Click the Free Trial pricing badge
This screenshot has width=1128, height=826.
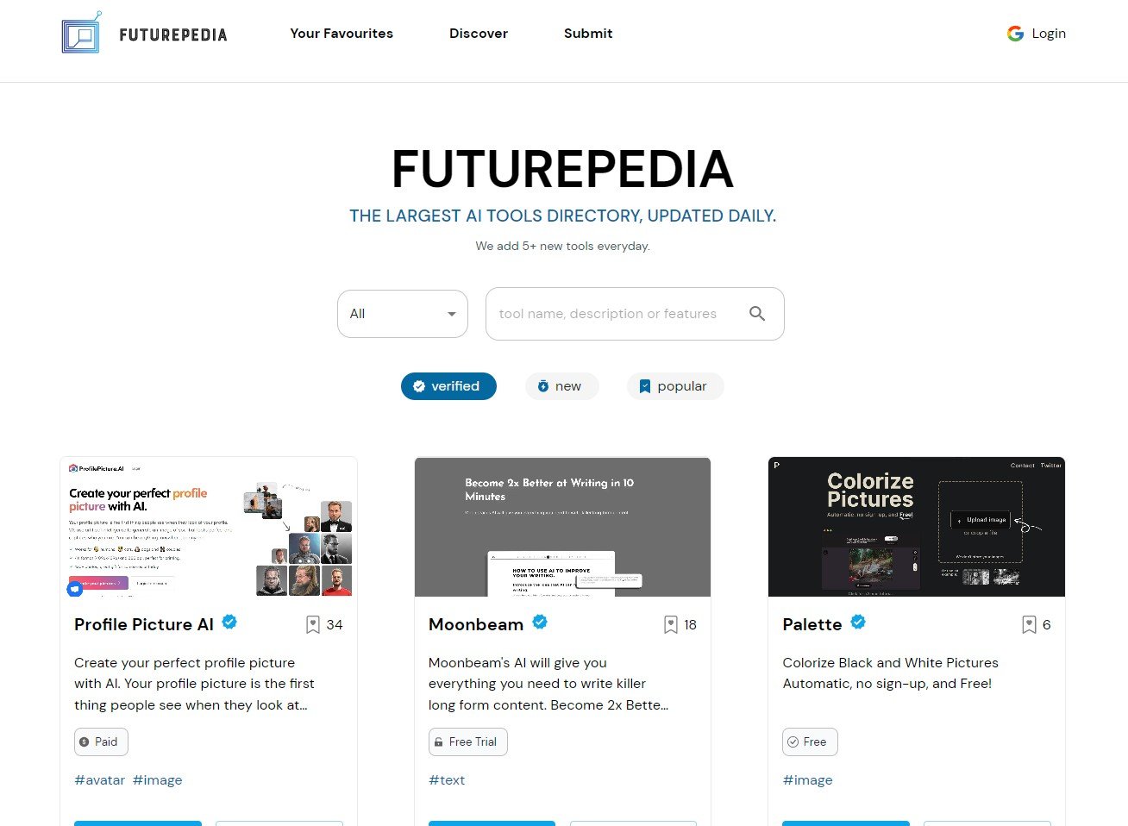(468, 742)
